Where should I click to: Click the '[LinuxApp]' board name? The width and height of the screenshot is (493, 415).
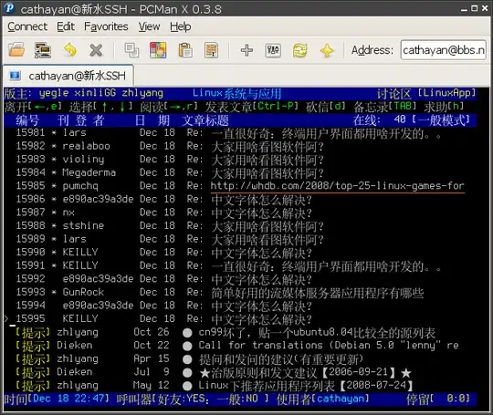pos(446,93)
